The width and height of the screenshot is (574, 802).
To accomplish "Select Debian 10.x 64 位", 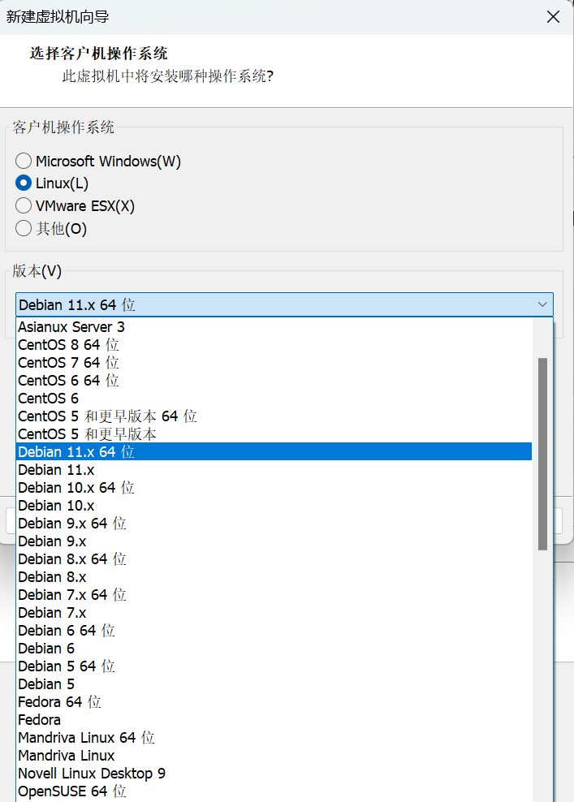I will [274, 487].
